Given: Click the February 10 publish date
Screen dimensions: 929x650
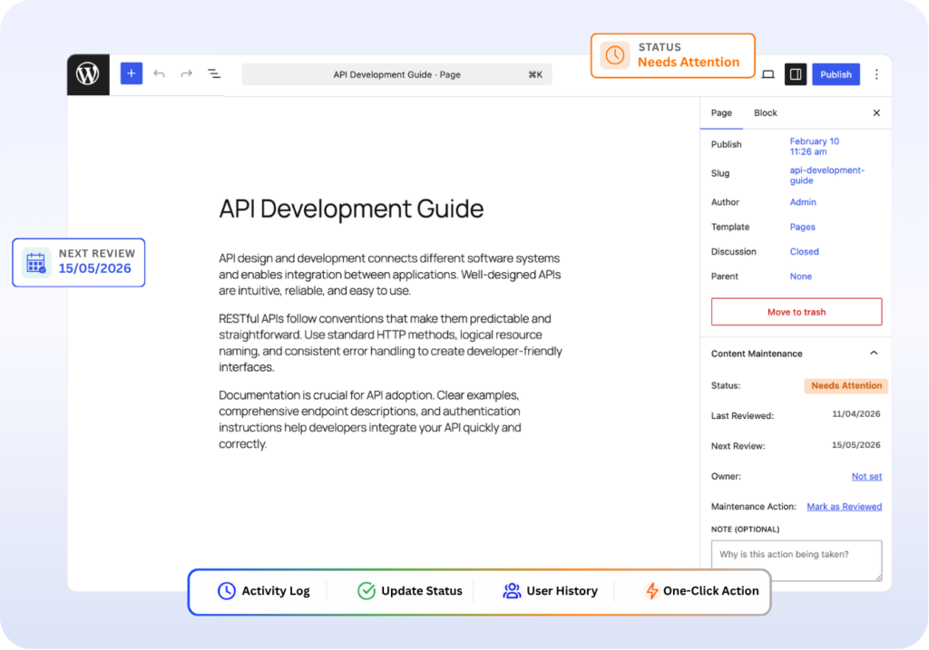Looking at the screenshot, I should (814, 146).
